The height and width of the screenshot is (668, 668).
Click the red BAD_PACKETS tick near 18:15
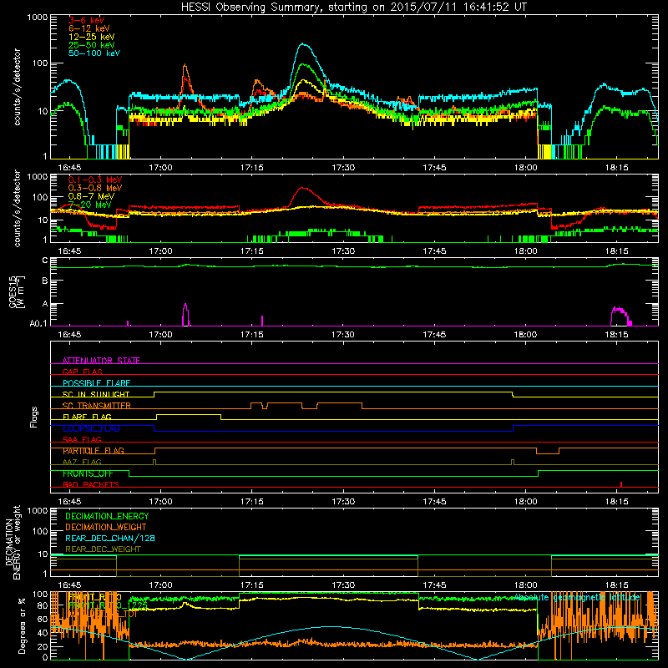(x=621, y=484)
